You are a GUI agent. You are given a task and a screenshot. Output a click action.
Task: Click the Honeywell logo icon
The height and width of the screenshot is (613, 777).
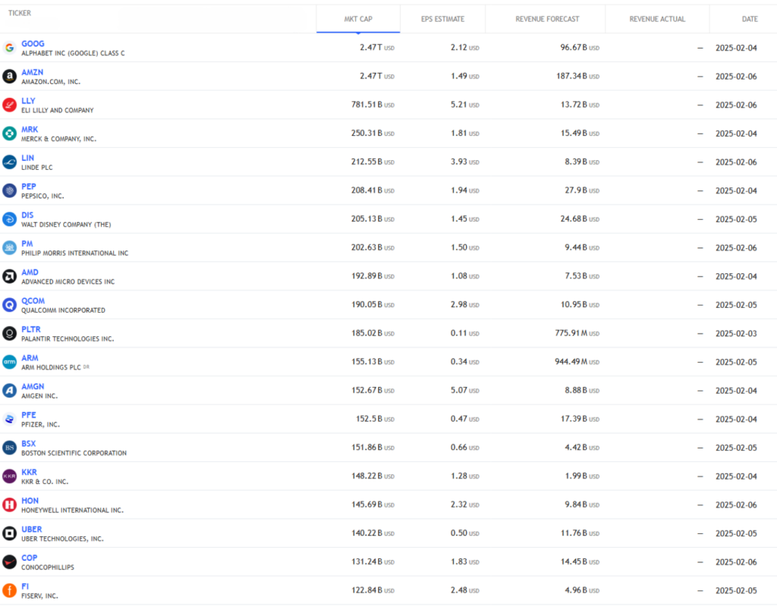tap(9, 505)
